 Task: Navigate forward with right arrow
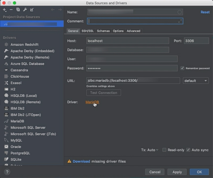60,10
